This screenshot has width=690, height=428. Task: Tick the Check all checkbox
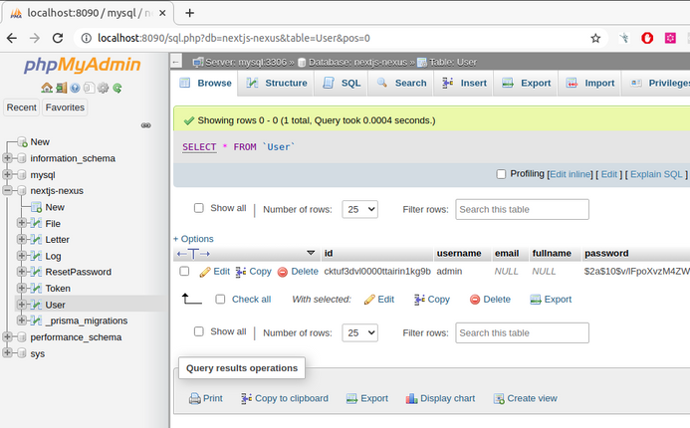(x=220, y=300)
